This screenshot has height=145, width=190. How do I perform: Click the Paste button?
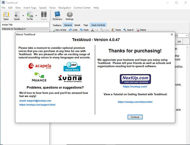(x=116, y=30)
